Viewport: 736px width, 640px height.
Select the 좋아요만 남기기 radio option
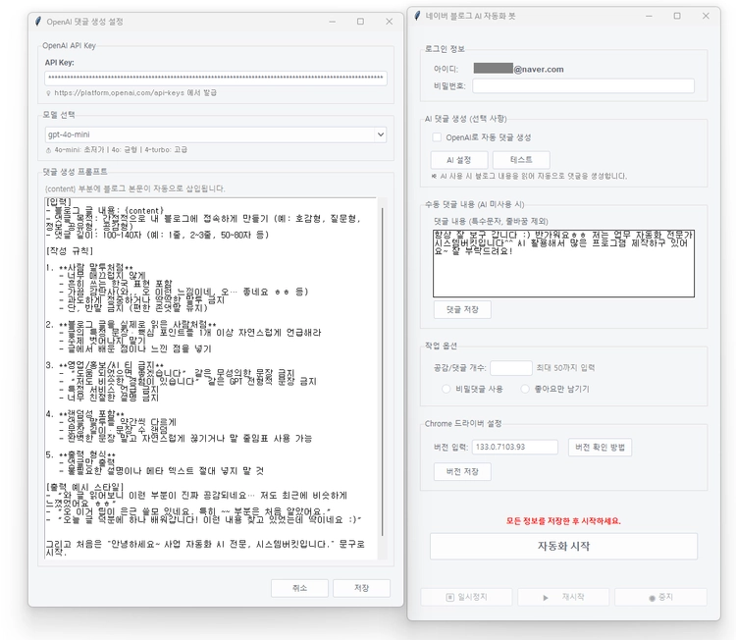(x=525, y=389)
